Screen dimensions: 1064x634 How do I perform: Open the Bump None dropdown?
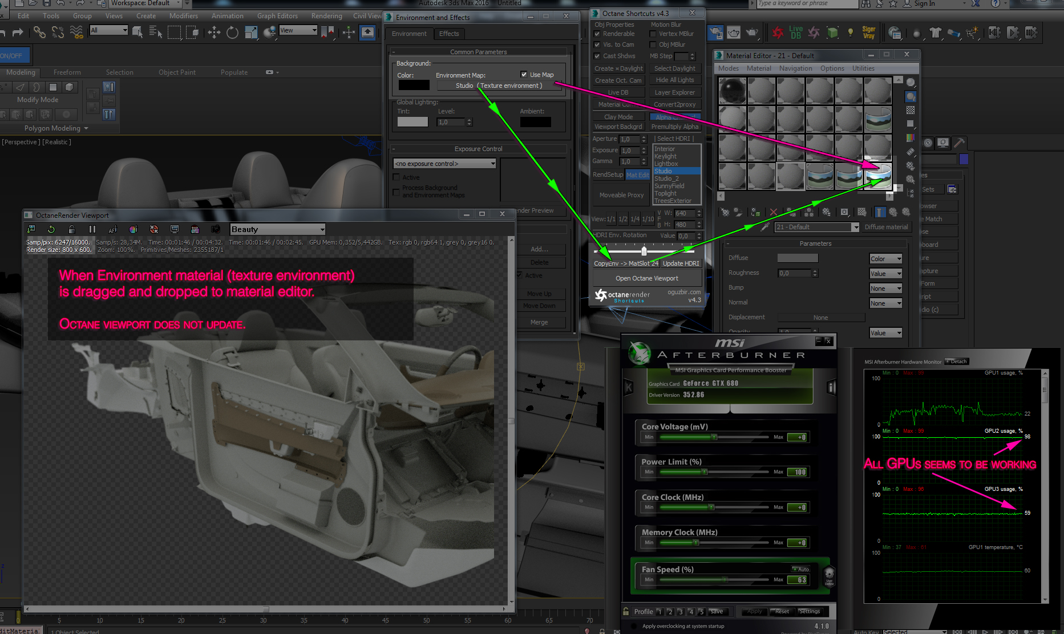(x=885, y=288)
